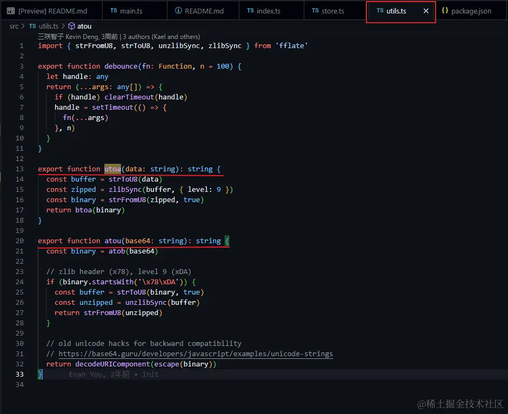Click the debounce function name
The image size is (508, 414).
[x=121, y=66]
